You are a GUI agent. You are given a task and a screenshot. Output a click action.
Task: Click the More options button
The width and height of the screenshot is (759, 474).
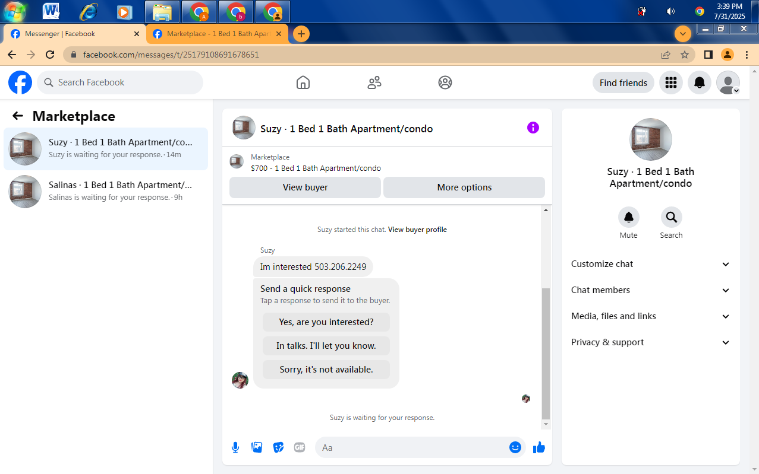[x=464, y=187]
